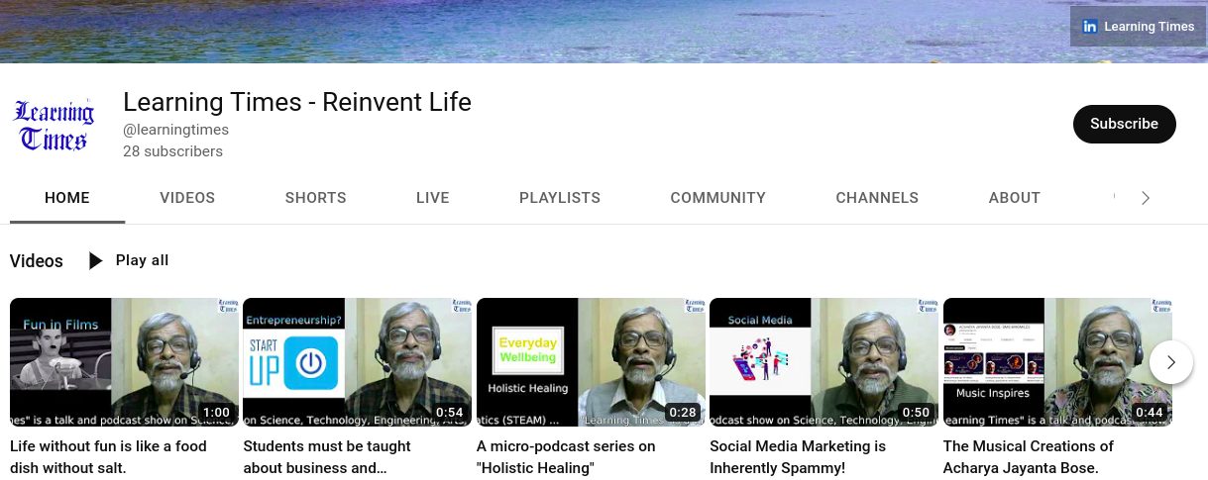Open 'A micro-podcast series on Holistic Healing' title
Viewport: 1208px width, 480px height.
[566, 457]
